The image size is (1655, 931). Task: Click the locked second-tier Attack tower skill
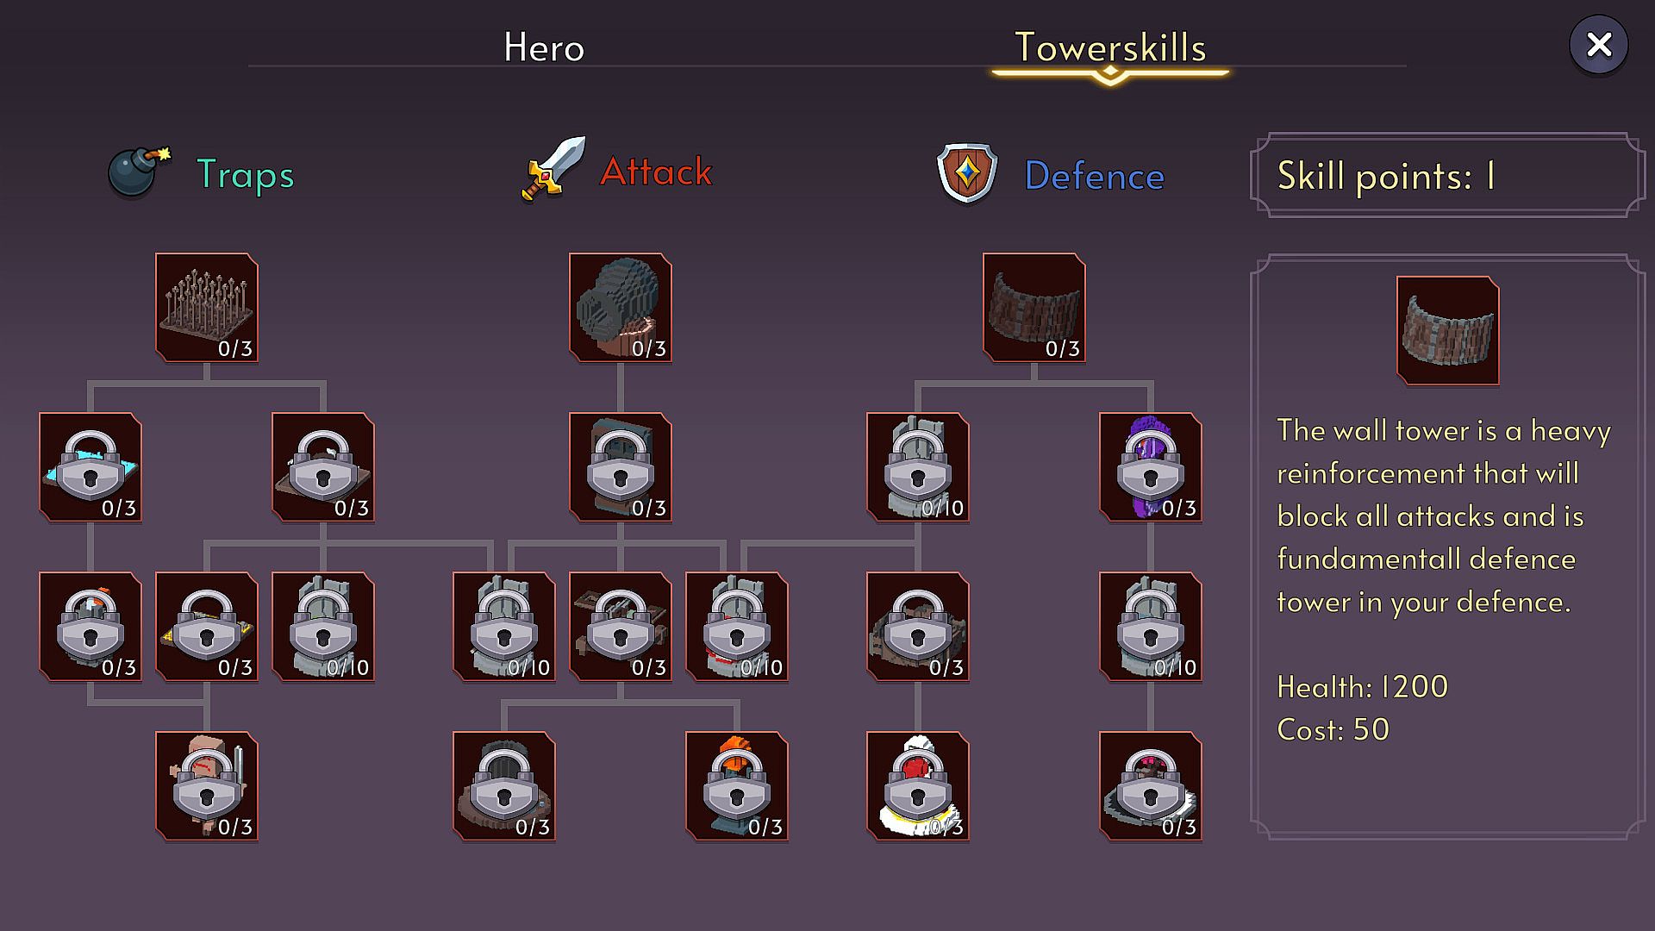tap(621, 467)
